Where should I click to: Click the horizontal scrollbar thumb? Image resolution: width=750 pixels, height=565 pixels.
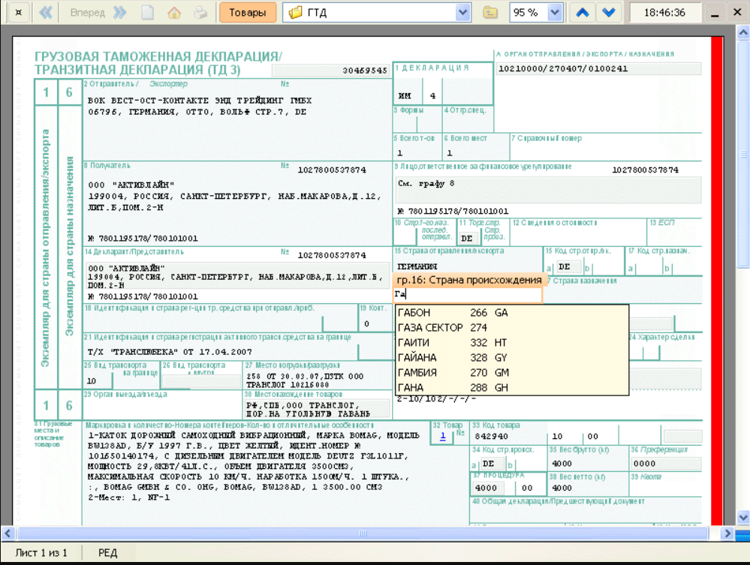pyautogui.click(x=363, y=533)
